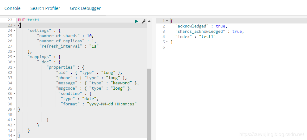The image size is (307, 140).
Task: Click the "message" field name
Action: [x=67, y=83]
